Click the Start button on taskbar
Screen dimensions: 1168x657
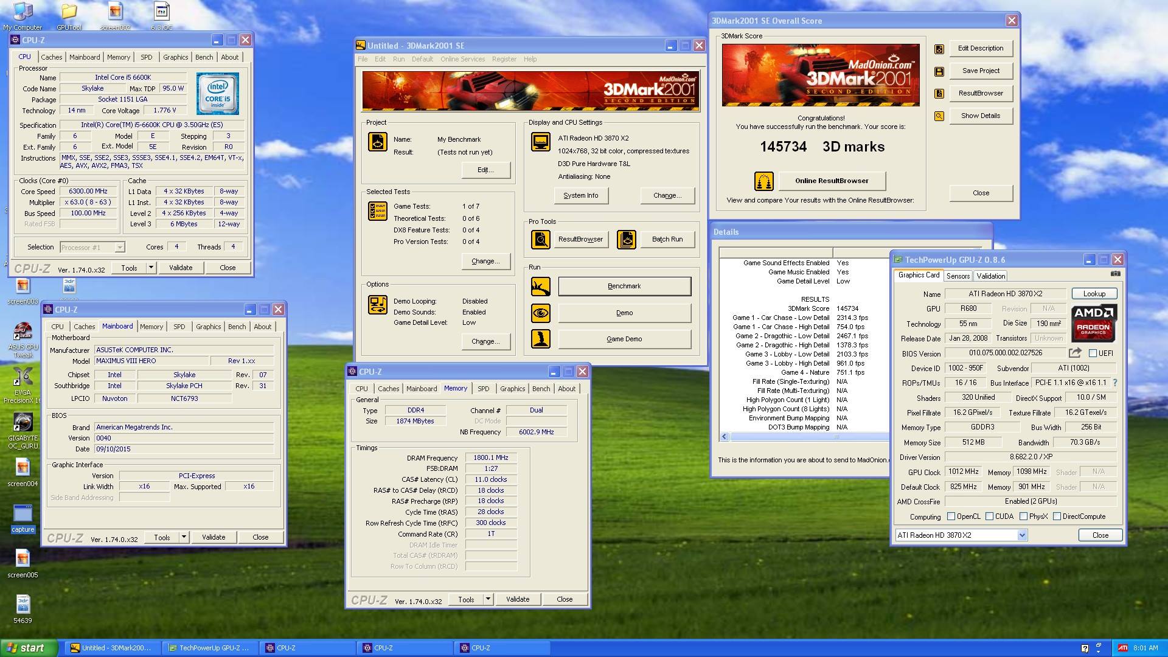coord(29,648)
